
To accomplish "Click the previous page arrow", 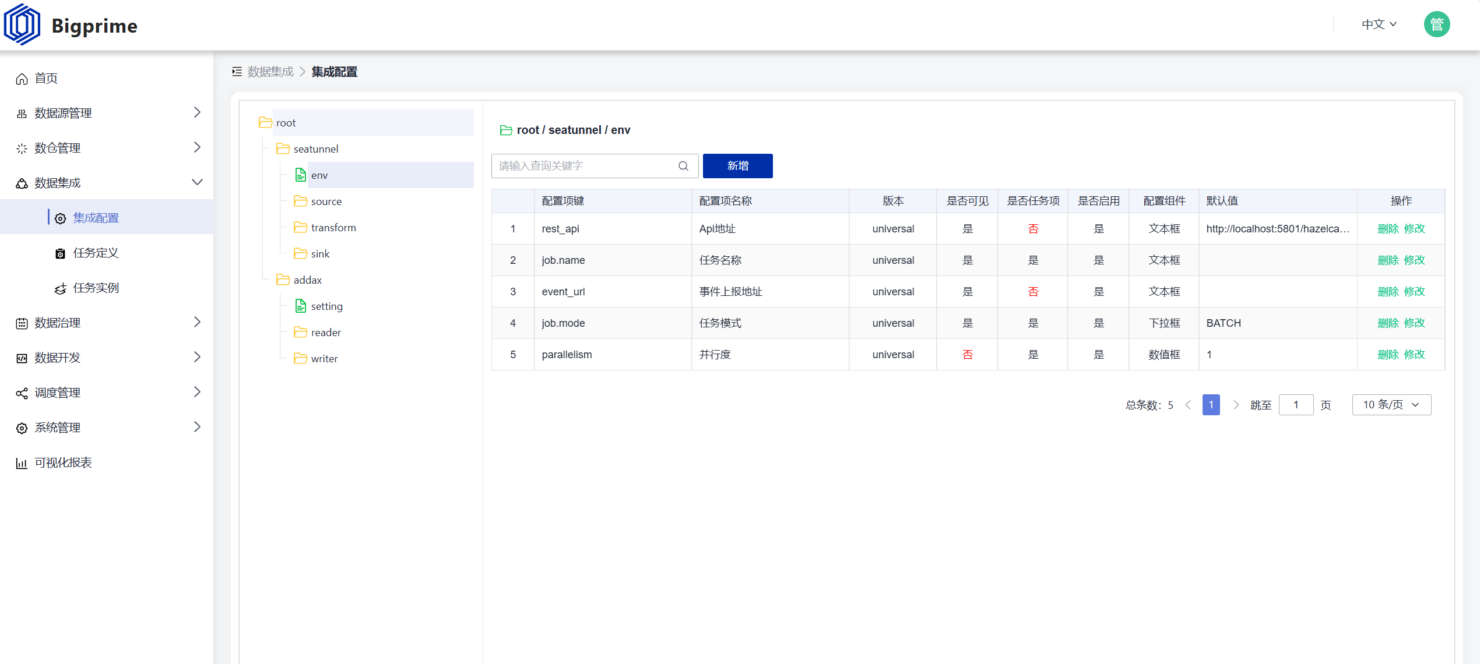I will tap(1188, 405).
